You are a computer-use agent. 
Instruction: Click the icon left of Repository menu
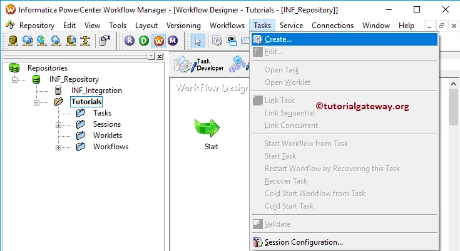pos(10,25)
